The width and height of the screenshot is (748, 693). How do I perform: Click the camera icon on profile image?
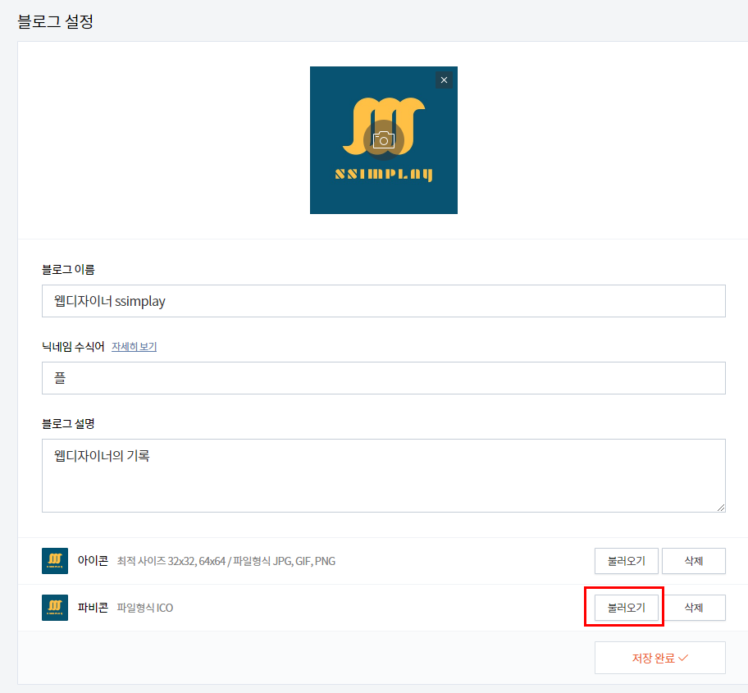click(384, 140)
